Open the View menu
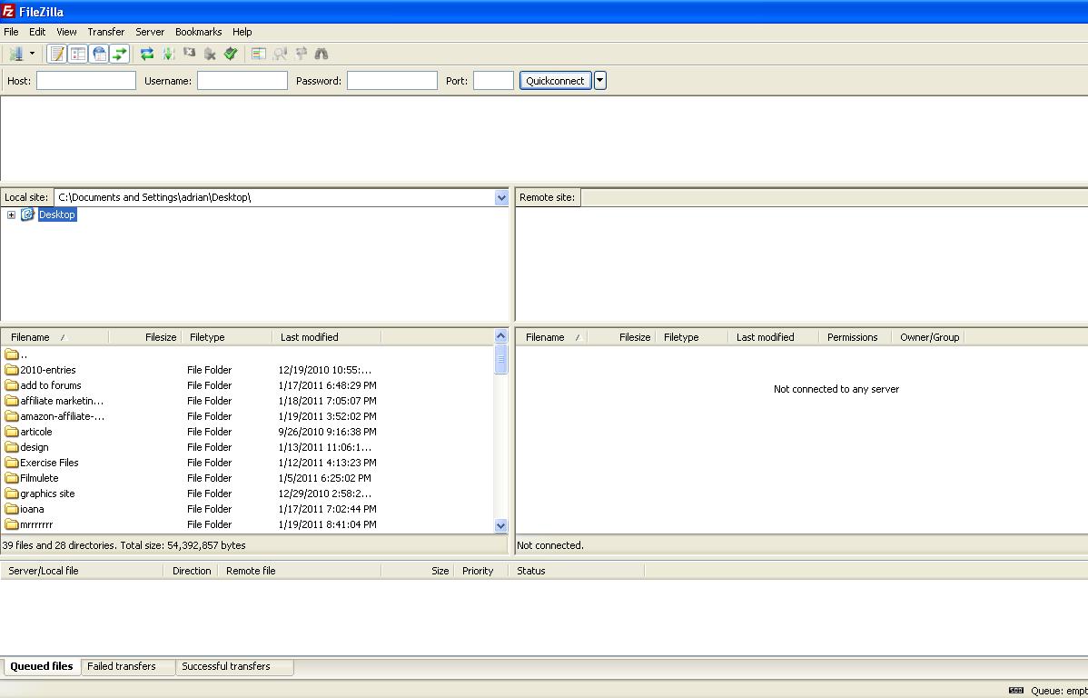Image resolution: width=1088 pixels, height=698 pixels. (x=66, y=32)
